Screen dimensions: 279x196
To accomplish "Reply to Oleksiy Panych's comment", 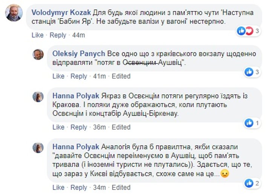I will (79, 76).
